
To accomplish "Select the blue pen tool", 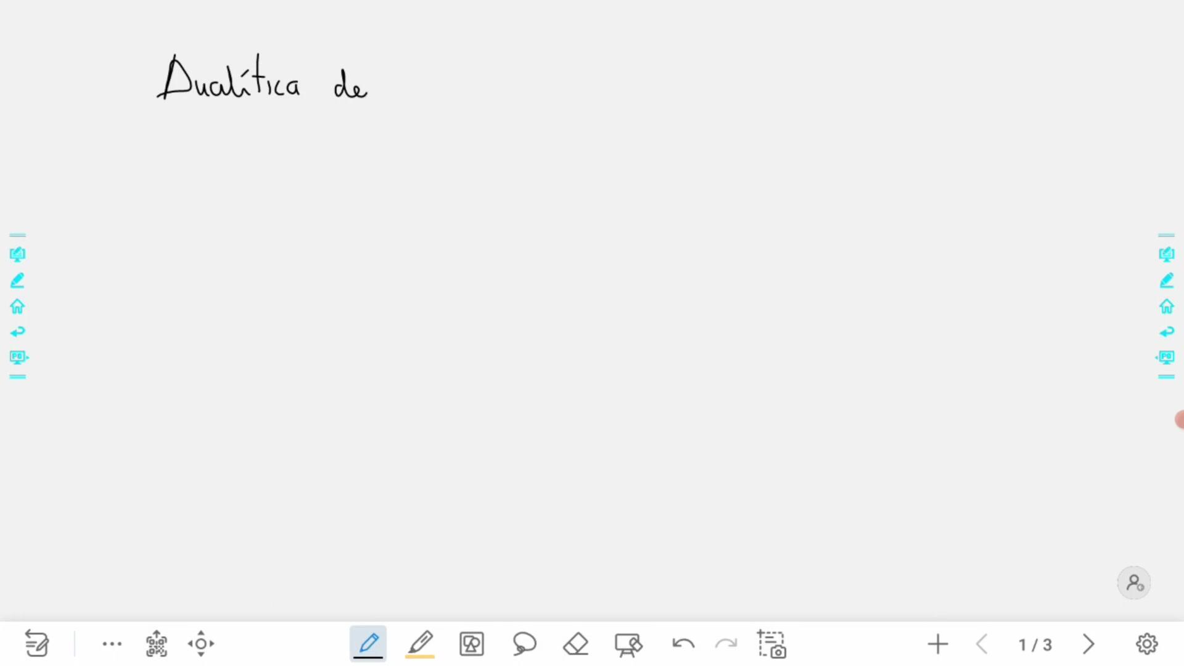I will 368,644.
